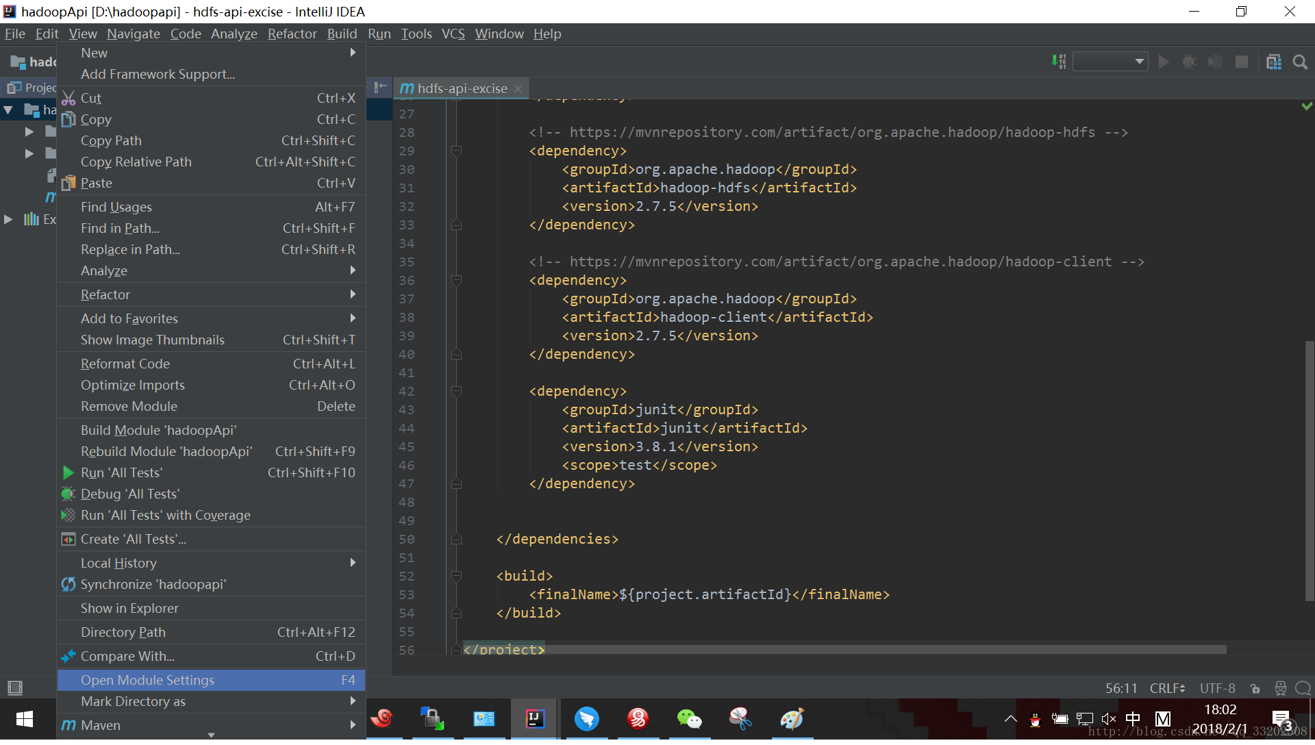Toggle tool windows icon in status bar
This screenshot has height=745, width=1315.
[14, 687]
